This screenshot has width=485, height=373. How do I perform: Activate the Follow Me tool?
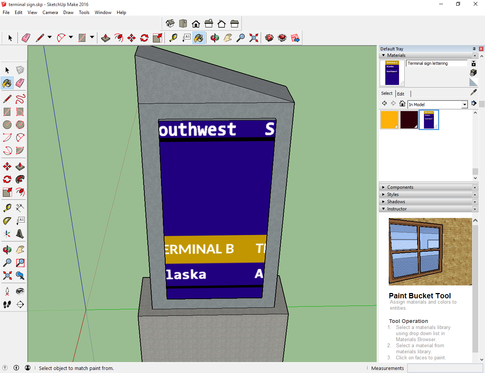(20, 179)
